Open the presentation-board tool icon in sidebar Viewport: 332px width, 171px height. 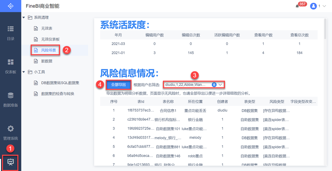tap(10, 162)
